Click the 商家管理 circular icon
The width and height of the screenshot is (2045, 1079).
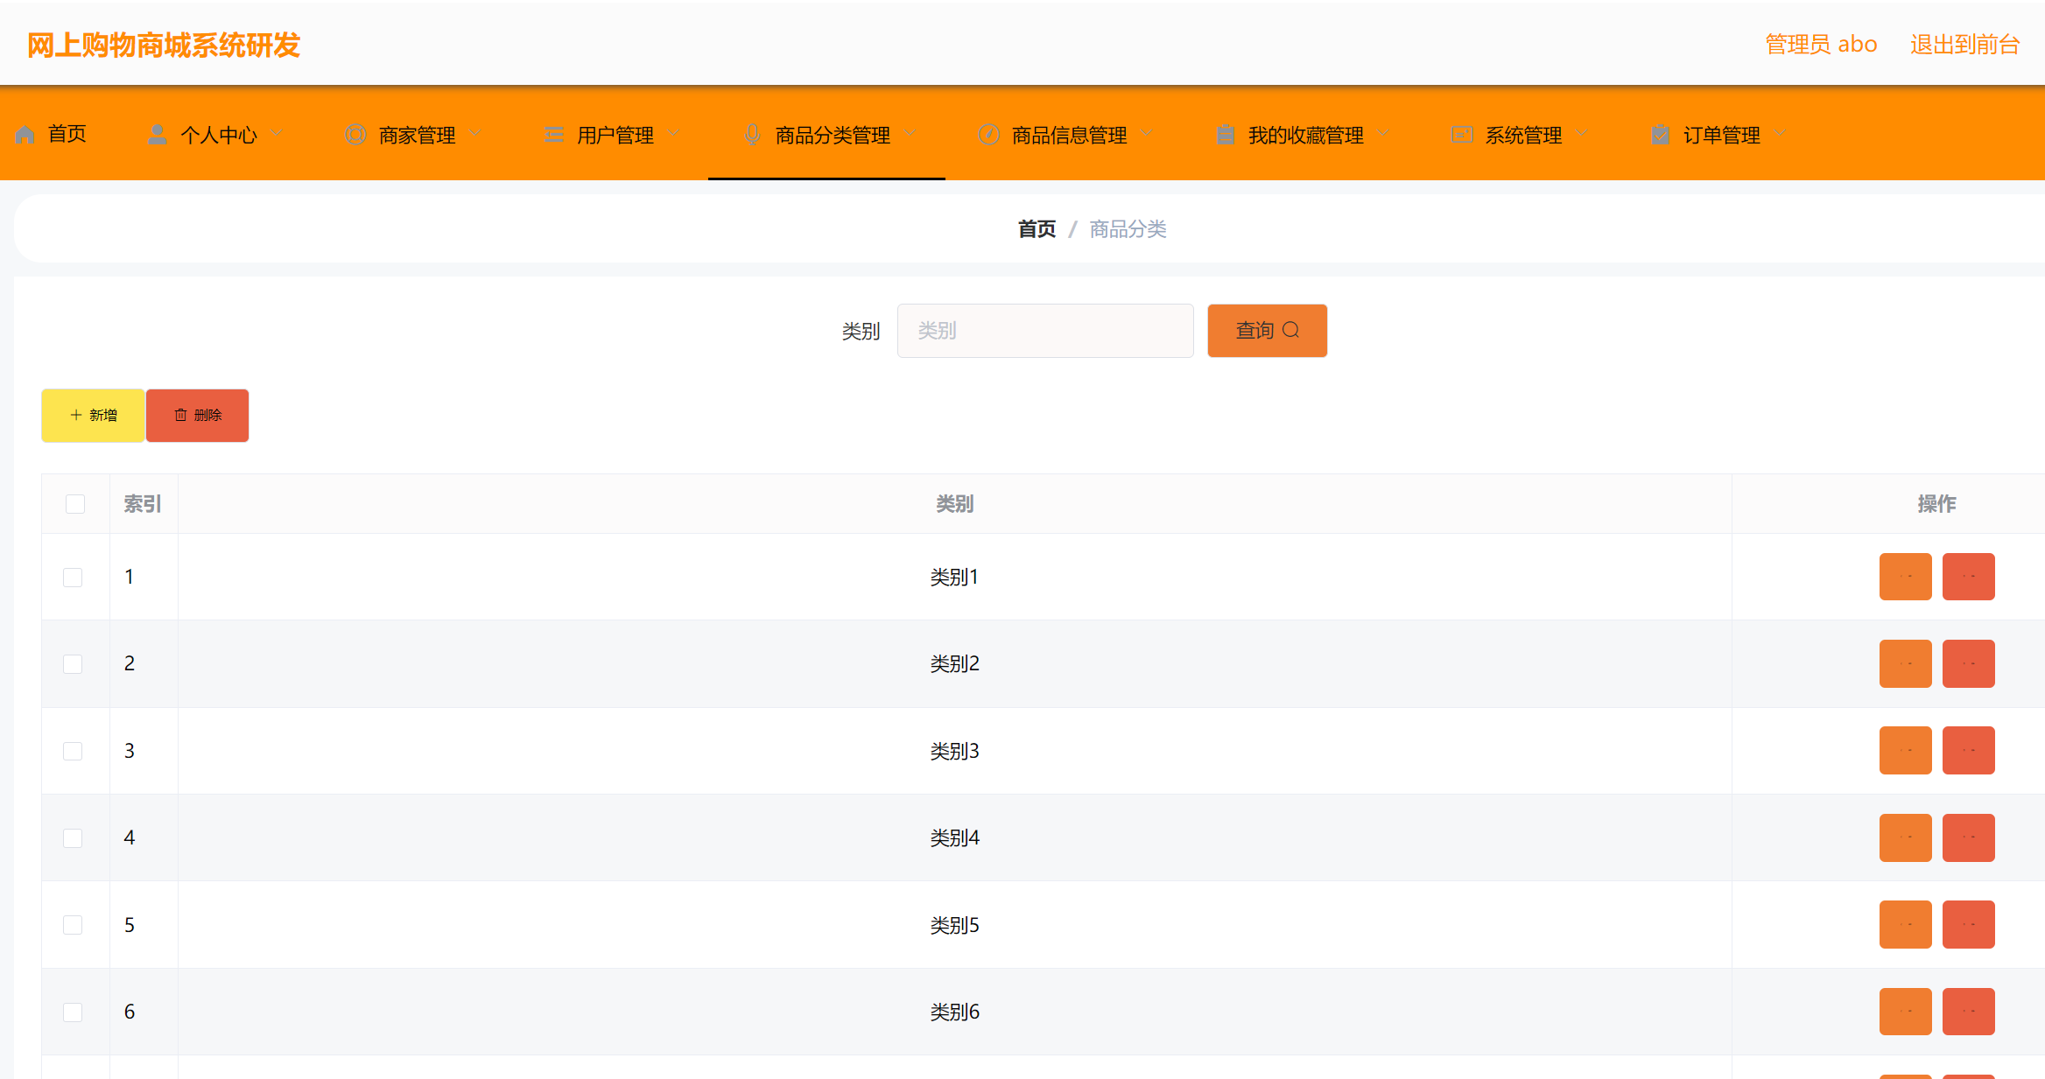tap(355, 135)
